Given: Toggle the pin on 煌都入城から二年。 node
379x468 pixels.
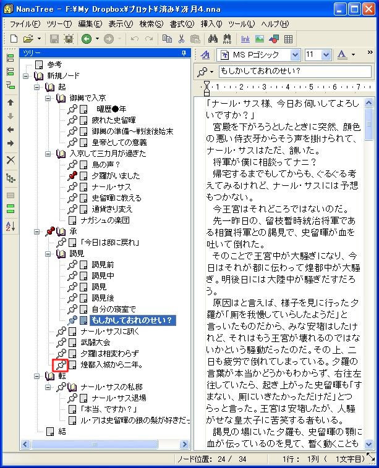Looking at the screenshot, I should pyautogui.click(x=61, y=365).
